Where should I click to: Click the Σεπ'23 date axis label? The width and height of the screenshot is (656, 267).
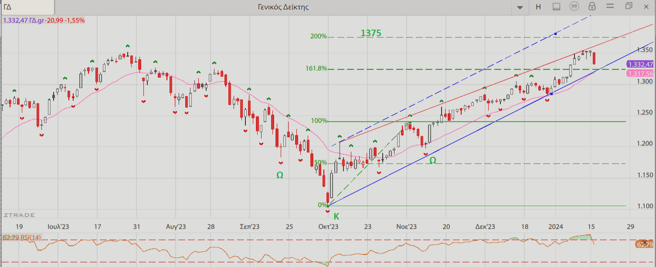coord(250,226)
